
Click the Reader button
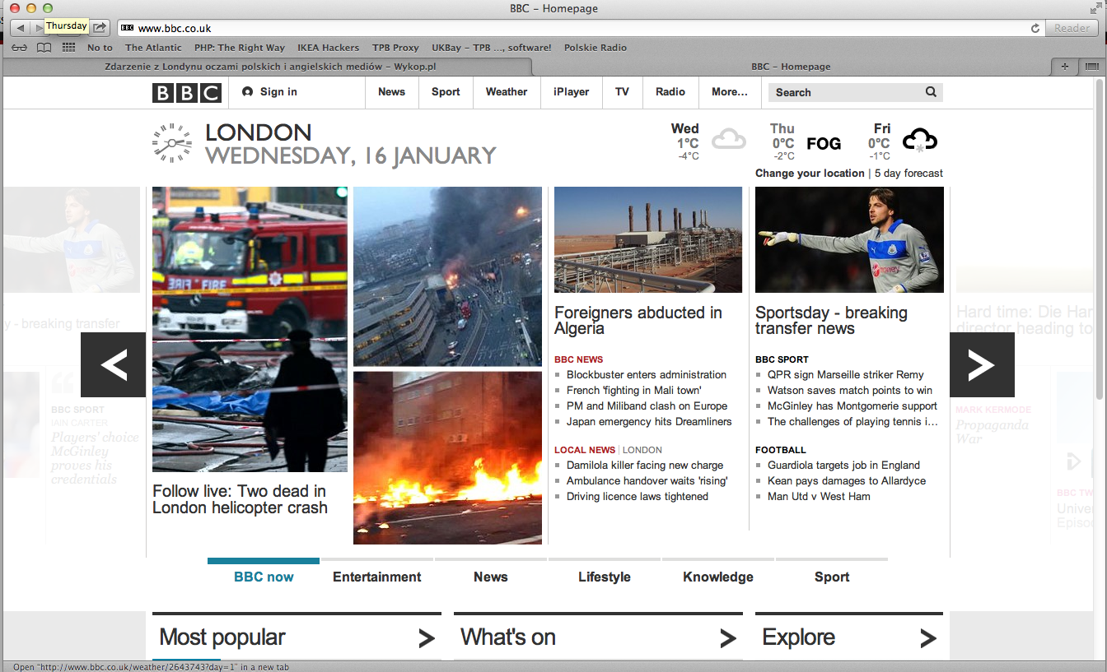(x=1072, y=28)
